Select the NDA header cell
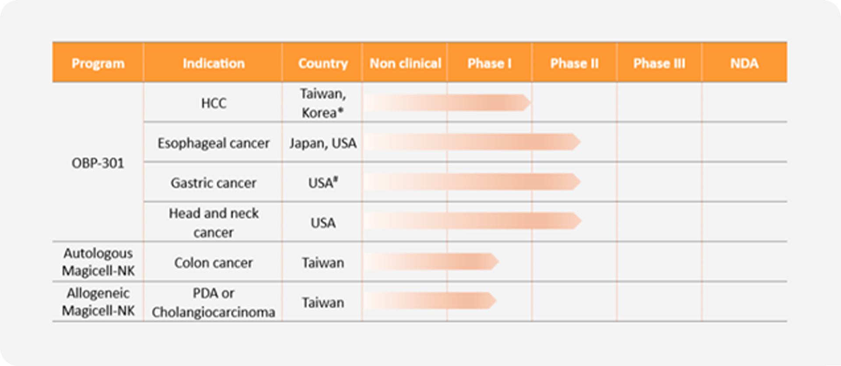The width and height of the screenshot is (841, 366). click(744, 63)
